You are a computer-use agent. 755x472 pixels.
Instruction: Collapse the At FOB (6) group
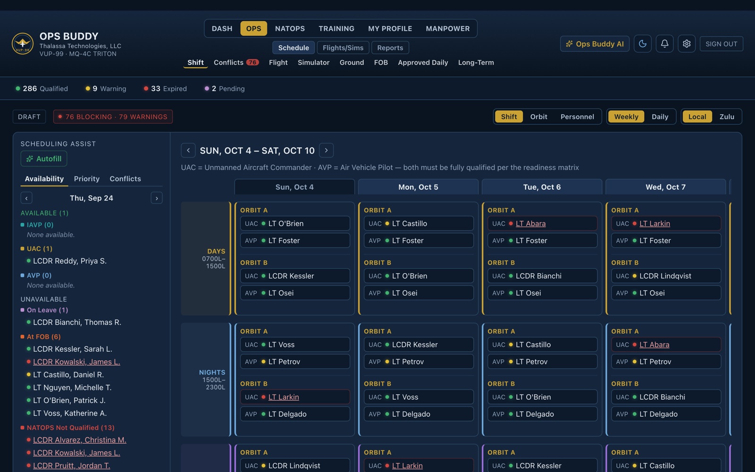tap(41, 337)
